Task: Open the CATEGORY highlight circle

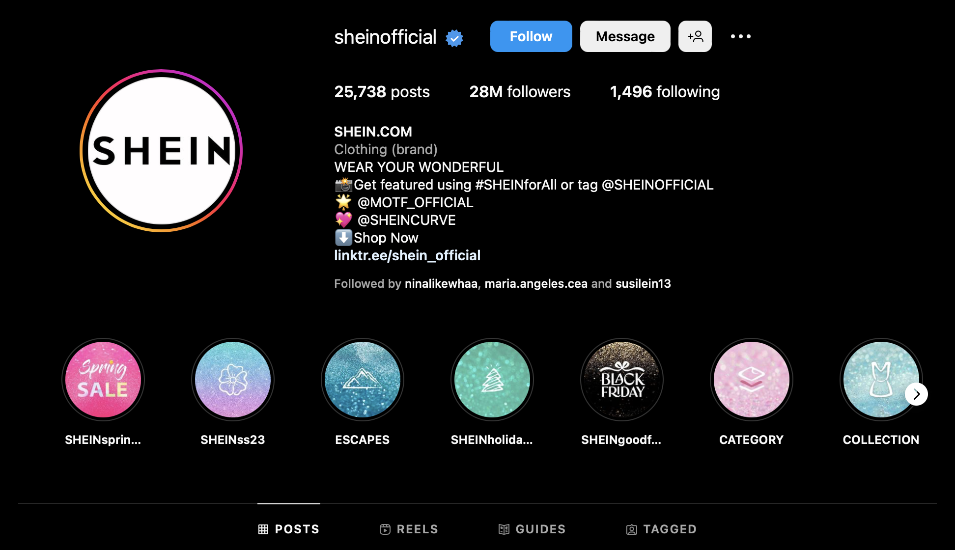Action: (x=752, y=380)
